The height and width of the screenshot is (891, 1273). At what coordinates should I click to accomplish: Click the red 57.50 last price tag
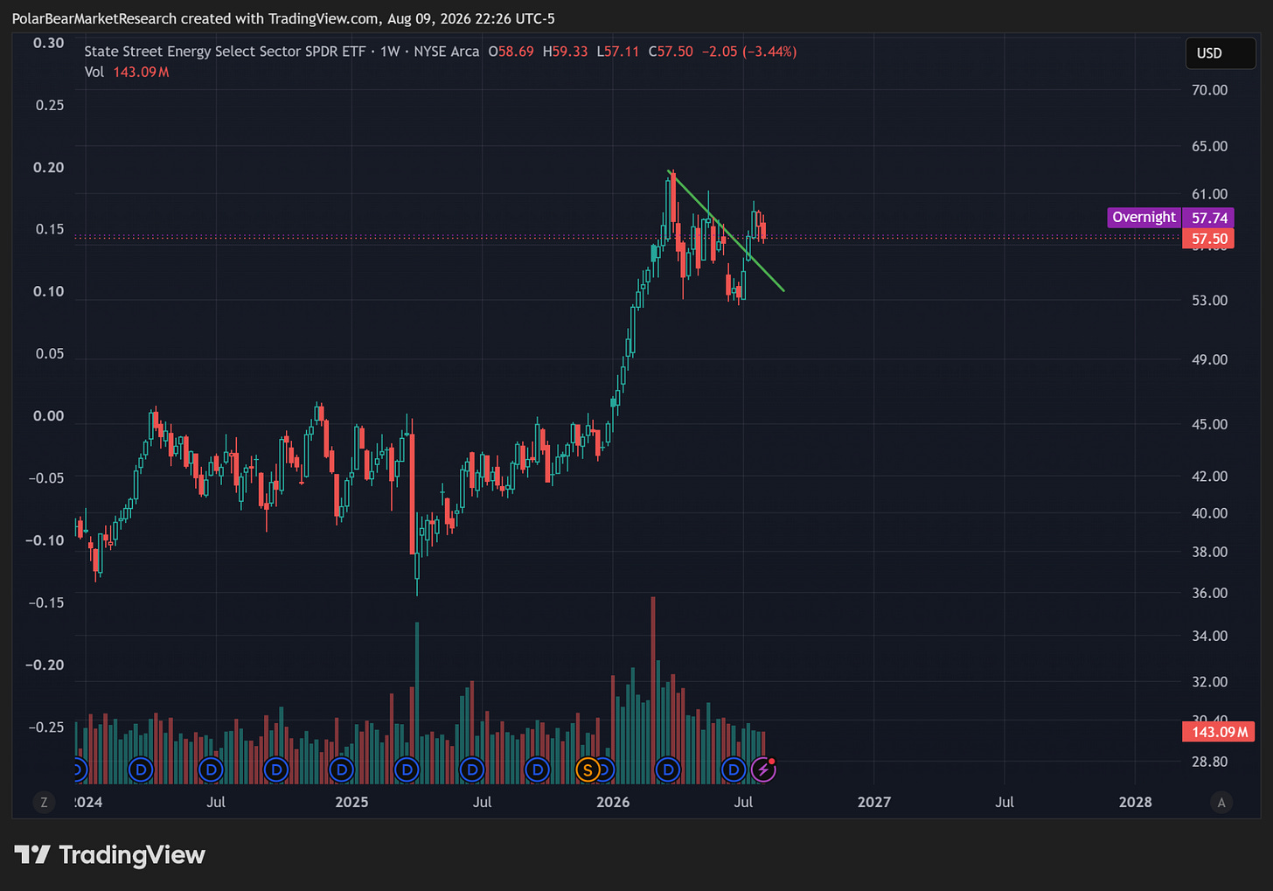click(x=1209, y=239)
